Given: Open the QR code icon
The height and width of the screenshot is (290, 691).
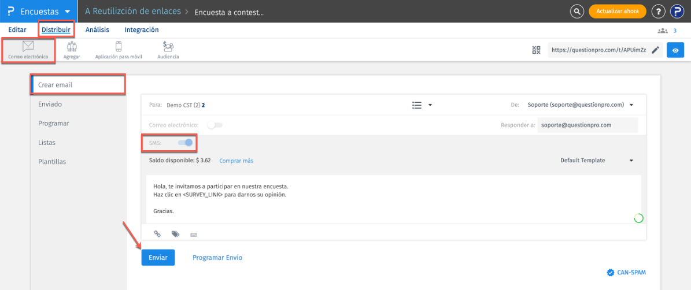Looking at the screenshot, I should click(536, 50).
